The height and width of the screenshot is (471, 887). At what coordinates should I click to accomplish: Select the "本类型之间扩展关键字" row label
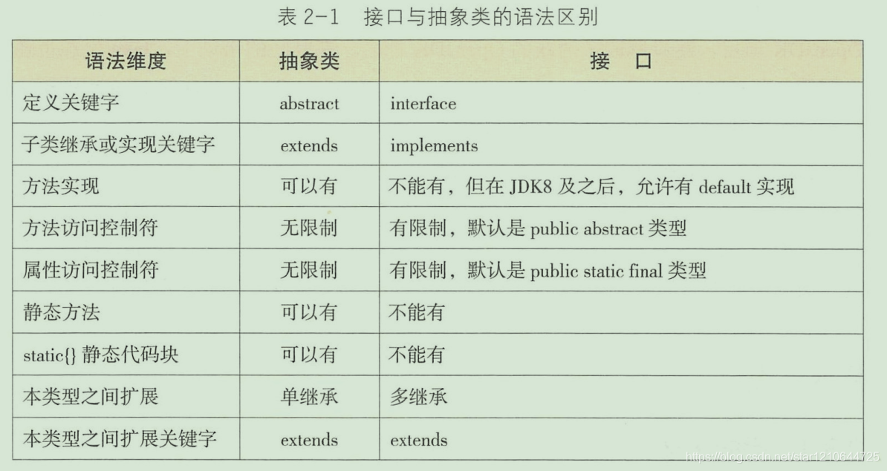(120, 439)
